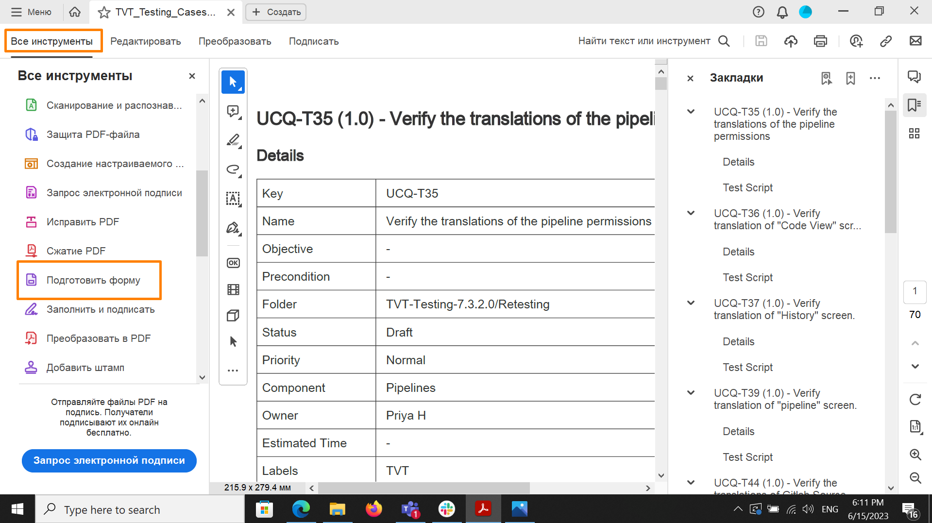Toggle the bookmarks panel icon

point(915,105)
